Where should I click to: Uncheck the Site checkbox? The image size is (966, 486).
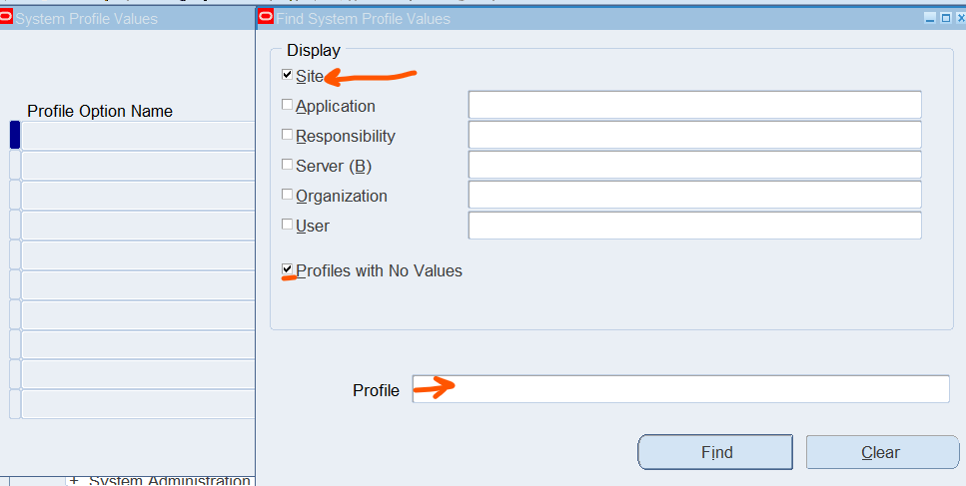(287, 75)
